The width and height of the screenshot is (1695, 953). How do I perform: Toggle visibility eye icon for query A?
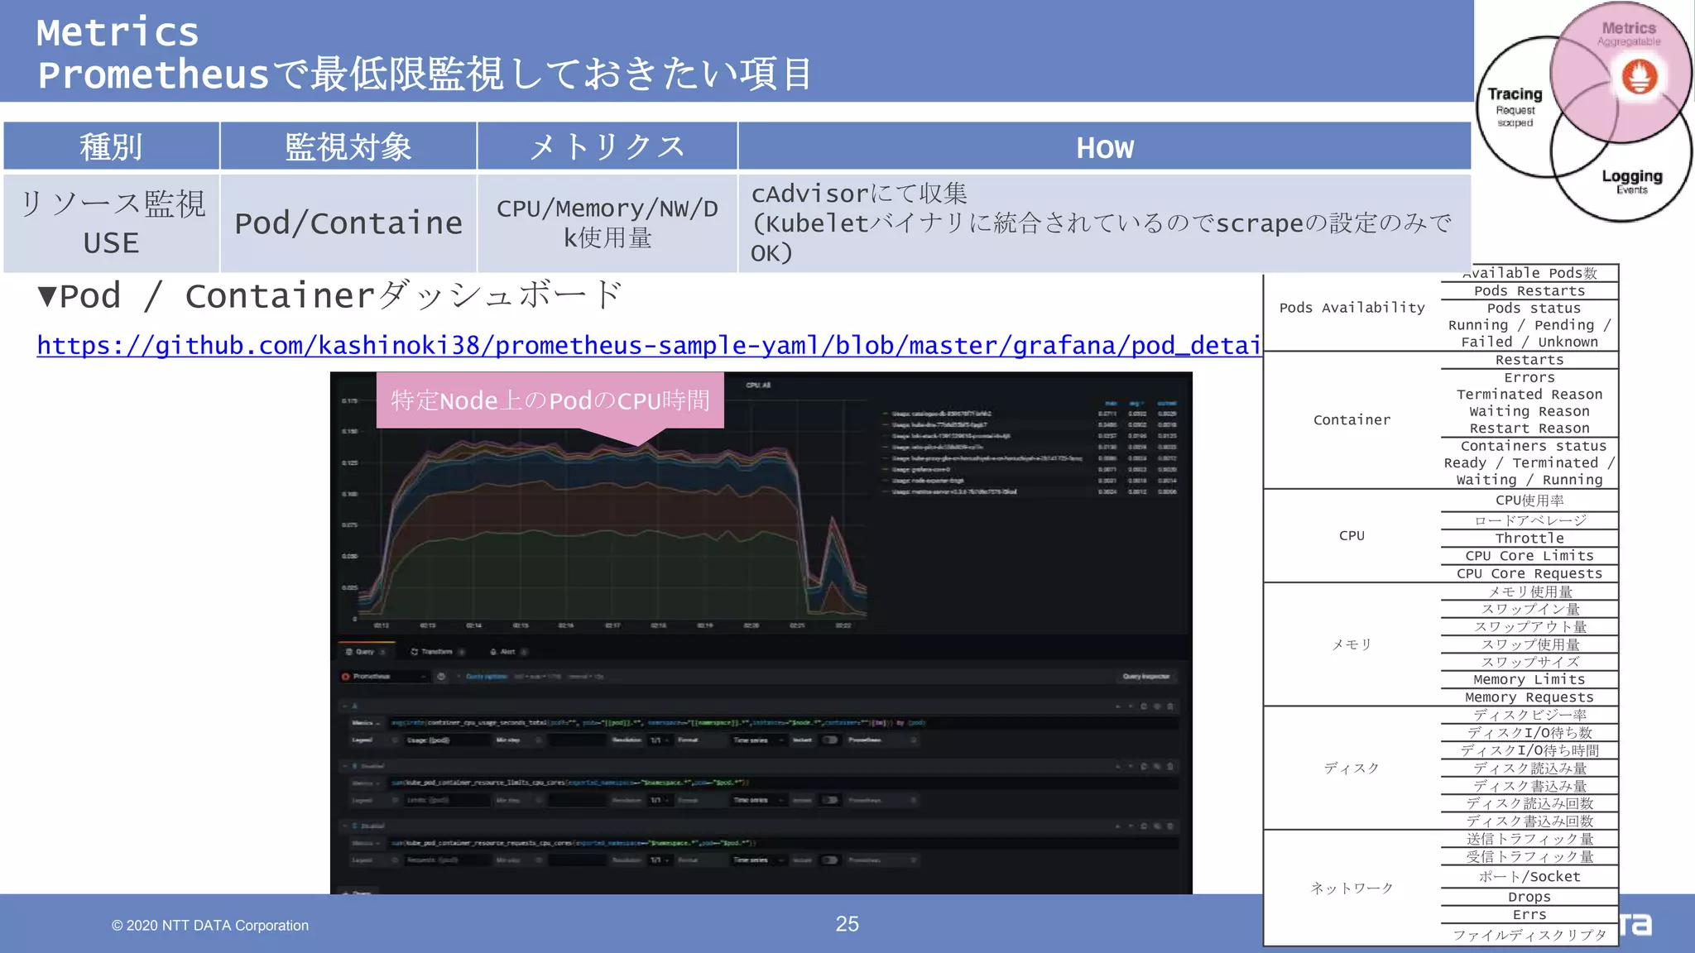(1157, 706)
